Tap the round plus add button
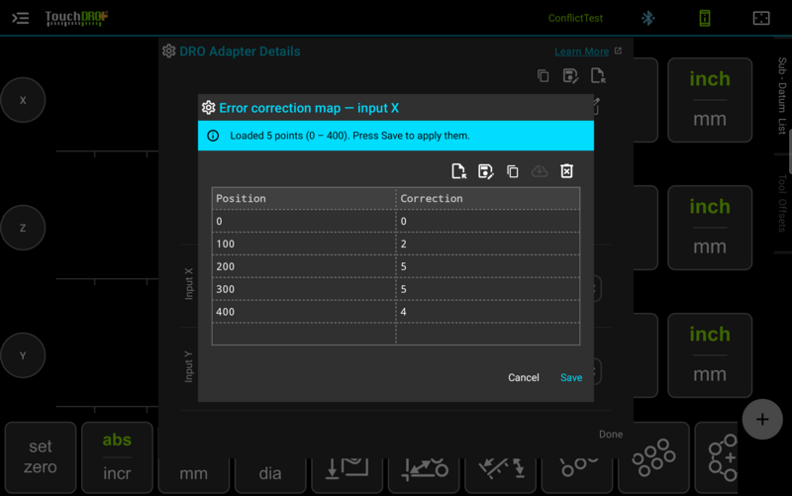The height and width of the screenshot is (496, 792). (x=762, y=419)
